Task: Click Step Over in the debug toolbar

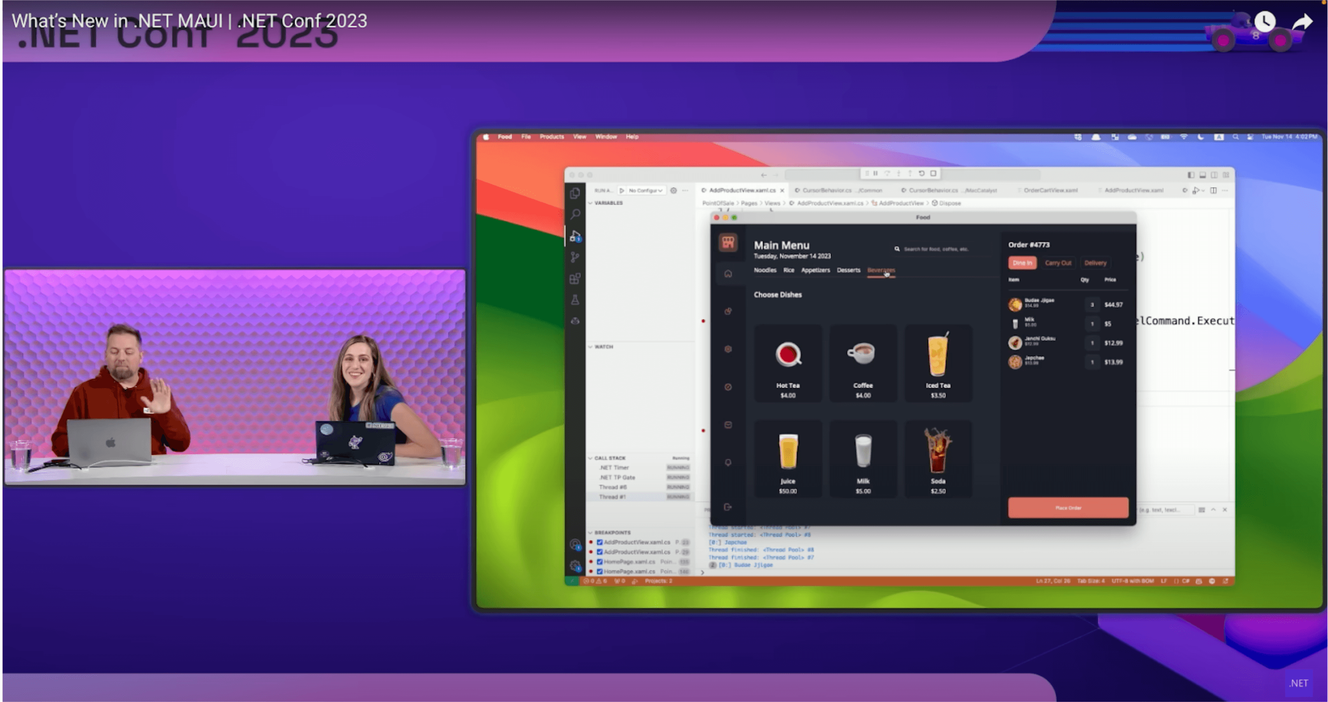Action: click(x=887, y=173)
